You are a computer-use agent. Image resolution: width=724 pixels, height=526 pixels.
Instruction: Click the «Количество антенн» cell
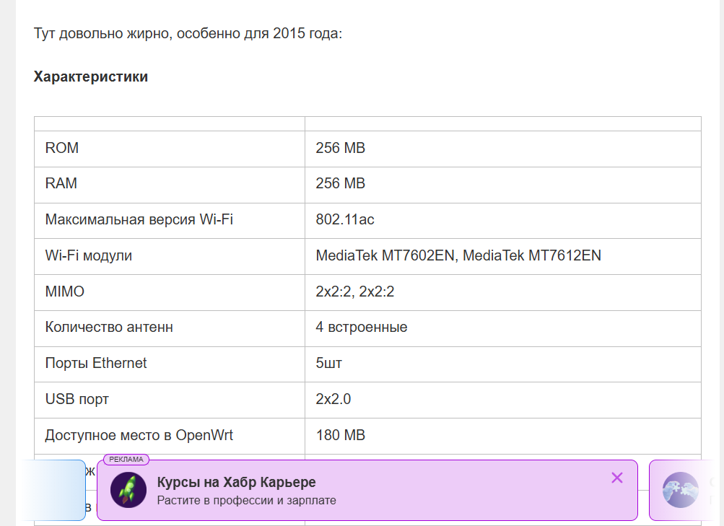[109, 328]
